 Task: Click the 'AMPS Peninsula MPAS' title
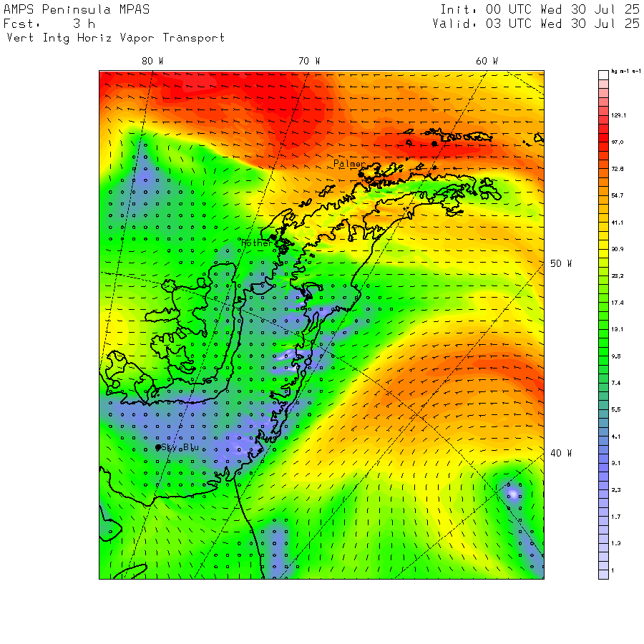[77, 9]
